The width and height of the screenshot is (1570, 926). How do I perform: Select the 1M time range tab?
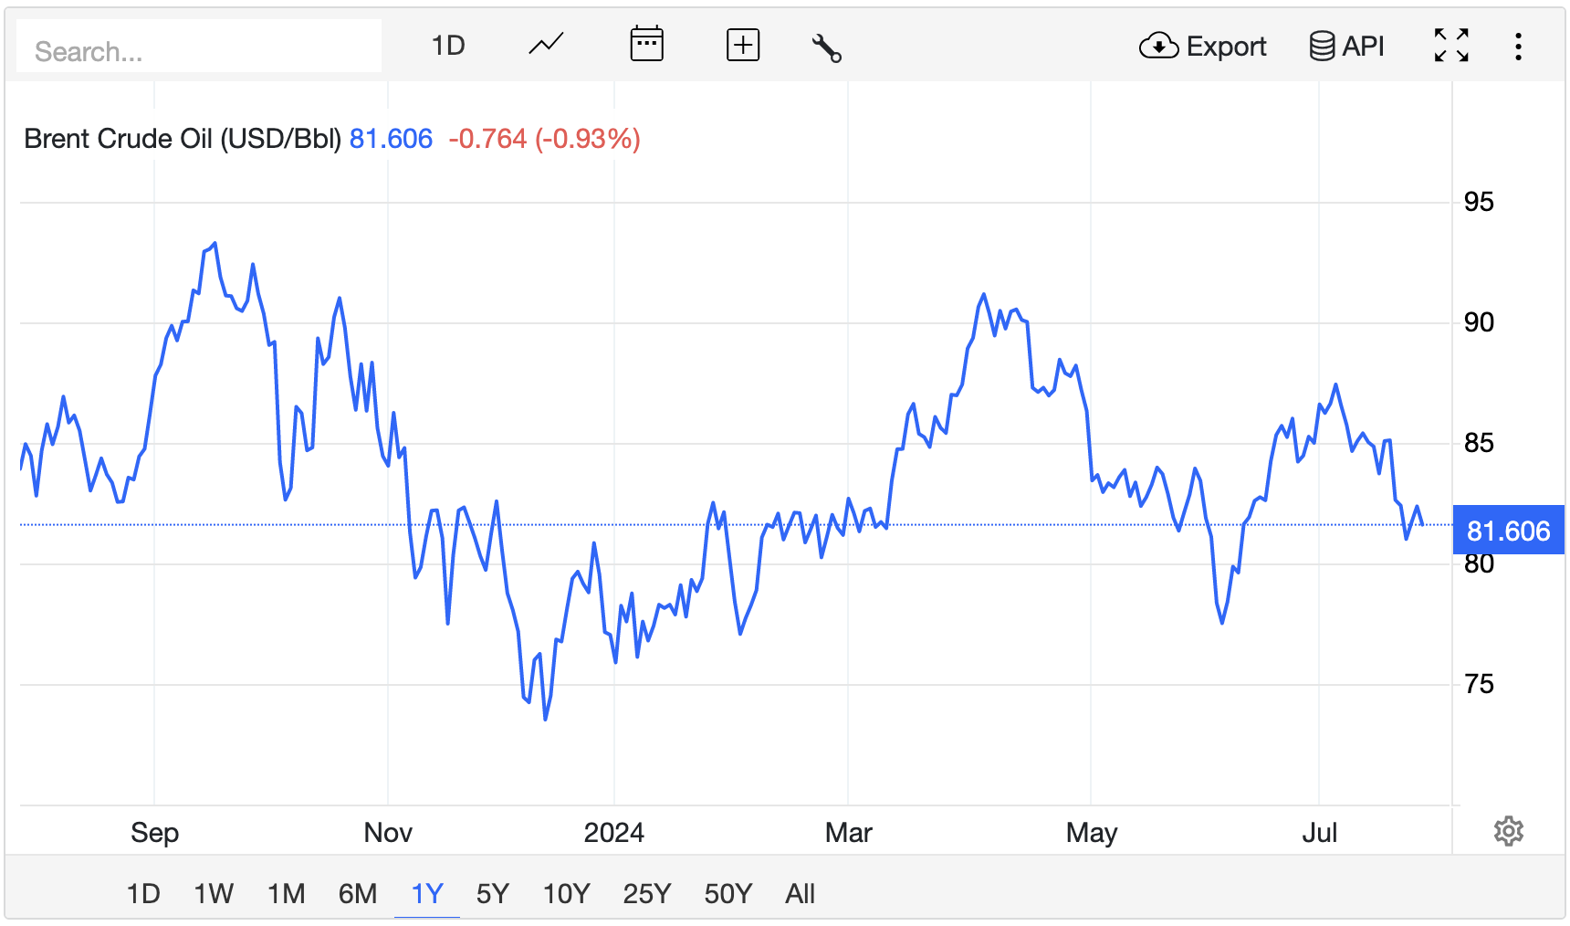pos(287,893)
